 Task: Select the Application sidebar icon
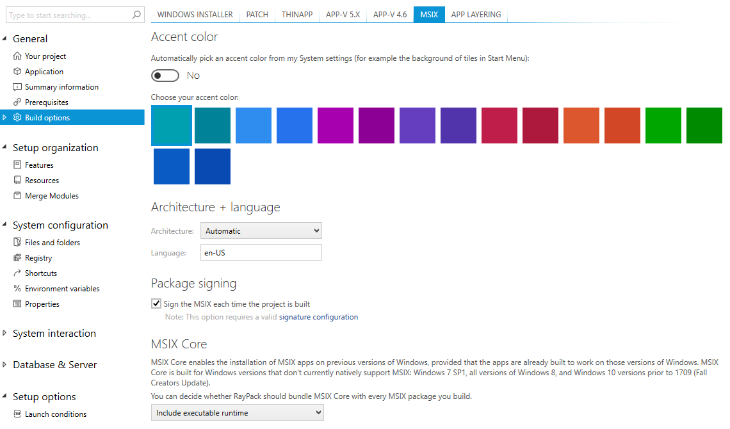pos(16,71)
